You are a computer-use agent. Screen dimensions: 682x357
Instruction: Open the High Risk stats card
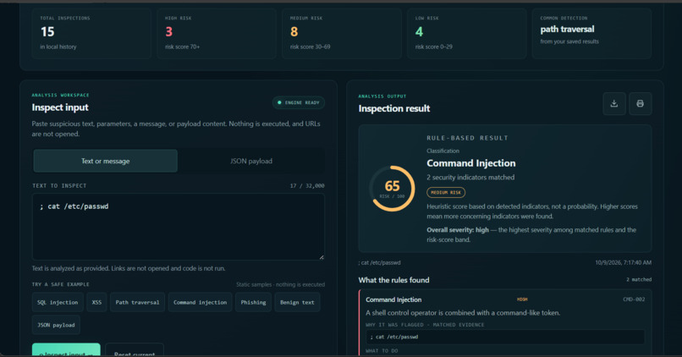pos(217,33)
